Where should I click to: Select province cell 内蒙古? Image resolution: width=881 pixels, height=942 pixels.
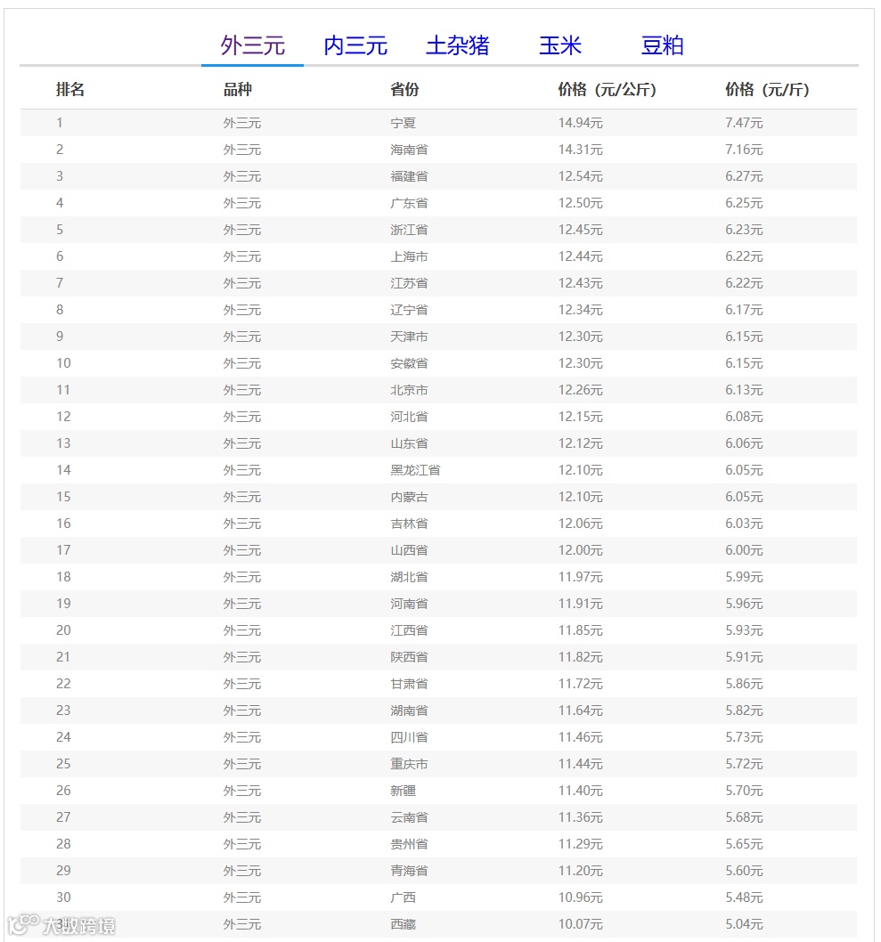(409, 497)
